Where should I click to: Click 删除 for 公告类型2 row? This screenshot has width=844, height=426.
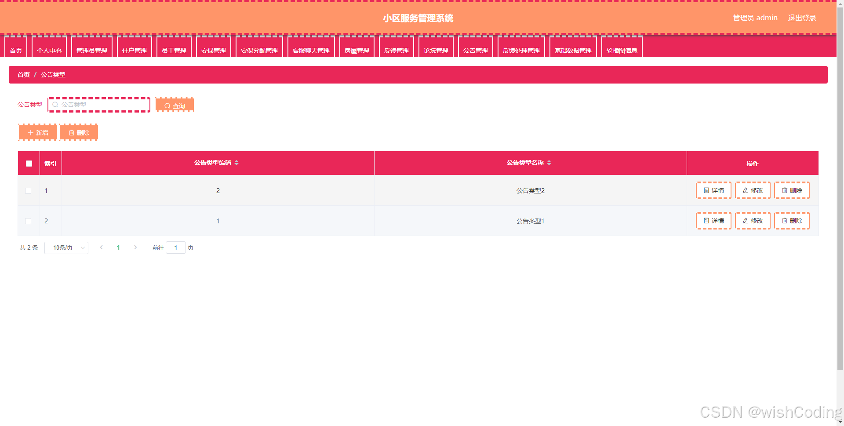(792, 190)
